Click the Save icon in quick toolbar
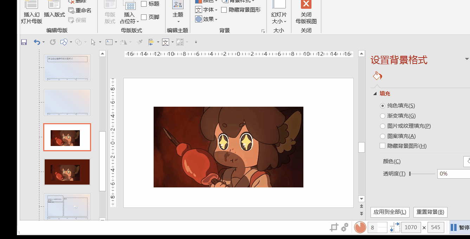The width and height of the screenshot is (470, 239). pyautogui.click(x=24, y=42)
